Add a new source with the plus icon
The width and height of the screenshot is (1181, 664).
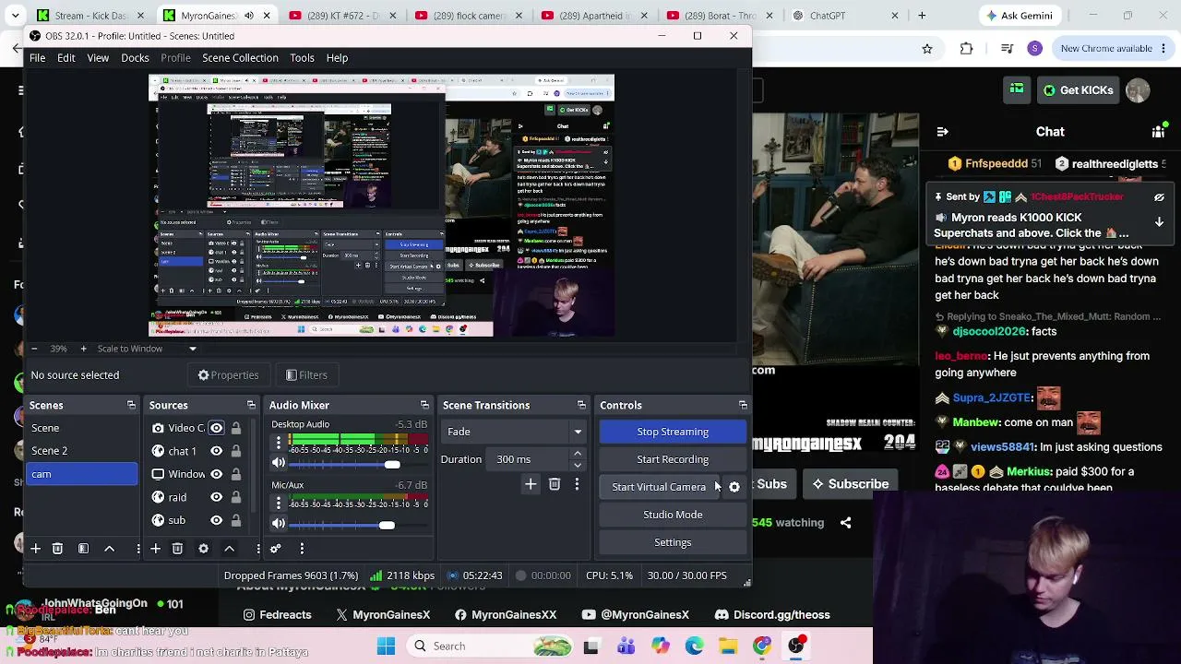pyautogui.click(x=155, y=549)
